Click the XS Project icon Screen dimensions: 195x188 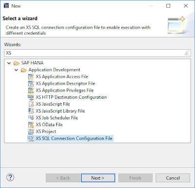(31, 132)
